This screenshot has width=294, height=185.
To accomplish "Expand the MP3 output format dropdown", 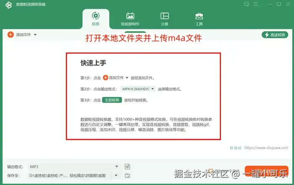I will 117,166.
